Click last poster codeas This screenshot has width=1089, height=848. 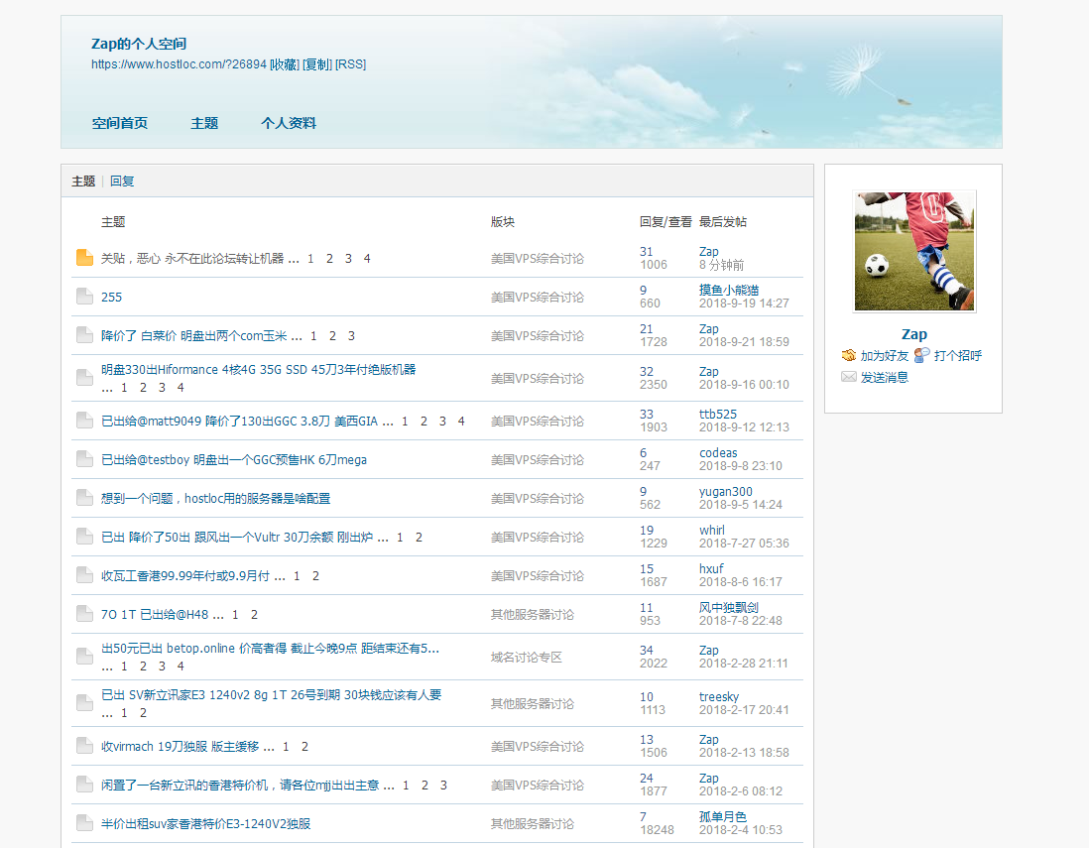[x=718, y=453]
